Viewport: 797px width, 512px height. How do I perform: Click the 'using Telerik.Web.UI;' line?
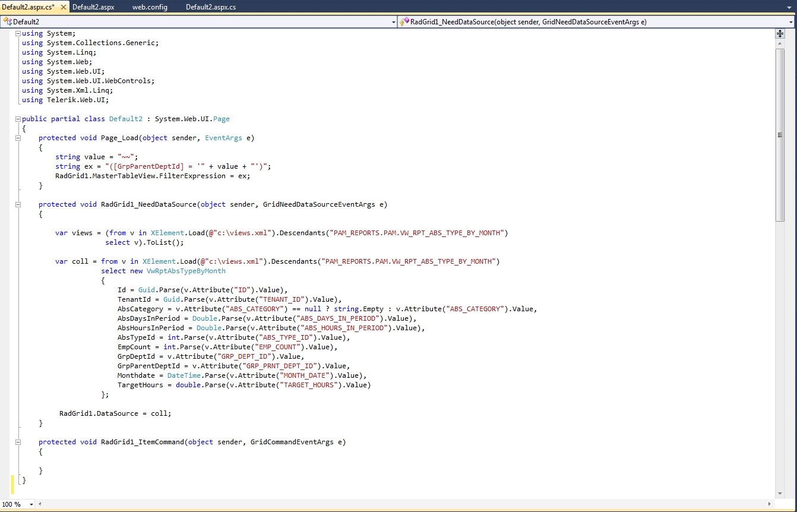65,100
